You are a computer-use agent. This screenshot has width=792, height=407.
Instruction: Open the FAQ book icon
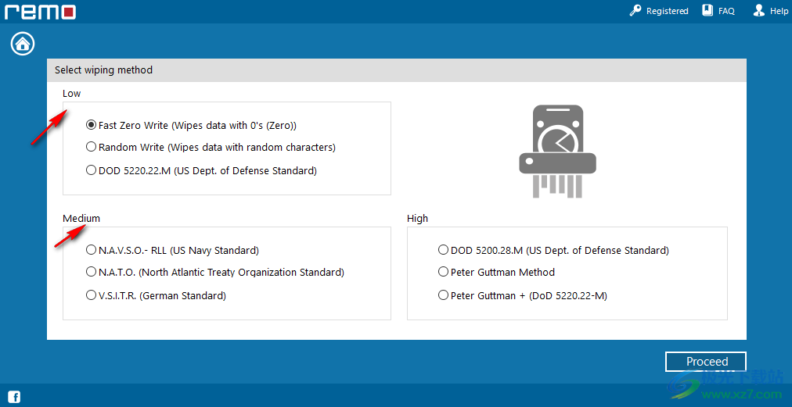coord(707,11)
